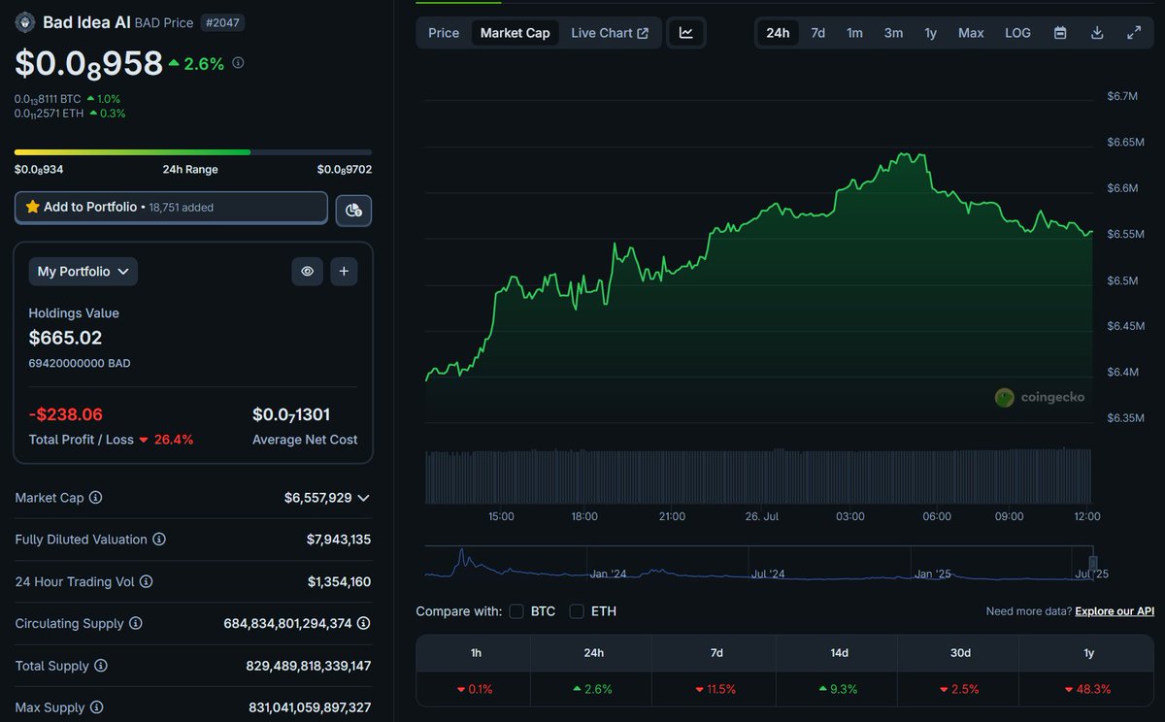Download chart data icon
The height and width of the screenshot is (722, 1165).
1097,33
